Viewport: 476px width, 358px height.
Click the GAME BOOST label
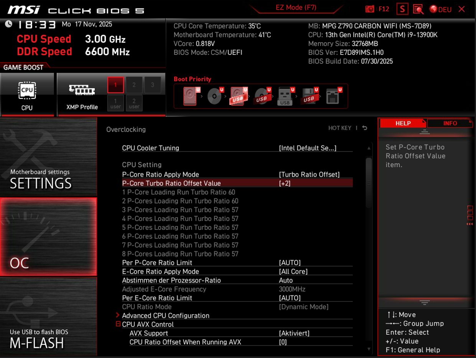pos(23,68)
